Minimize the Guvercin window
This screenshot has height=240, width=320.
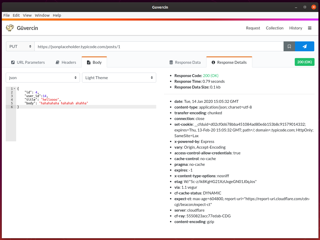(x=296, y=7)
